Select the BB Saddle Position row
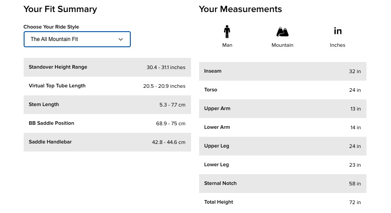The height and width of the screenshot is (213, 391). 107,123
